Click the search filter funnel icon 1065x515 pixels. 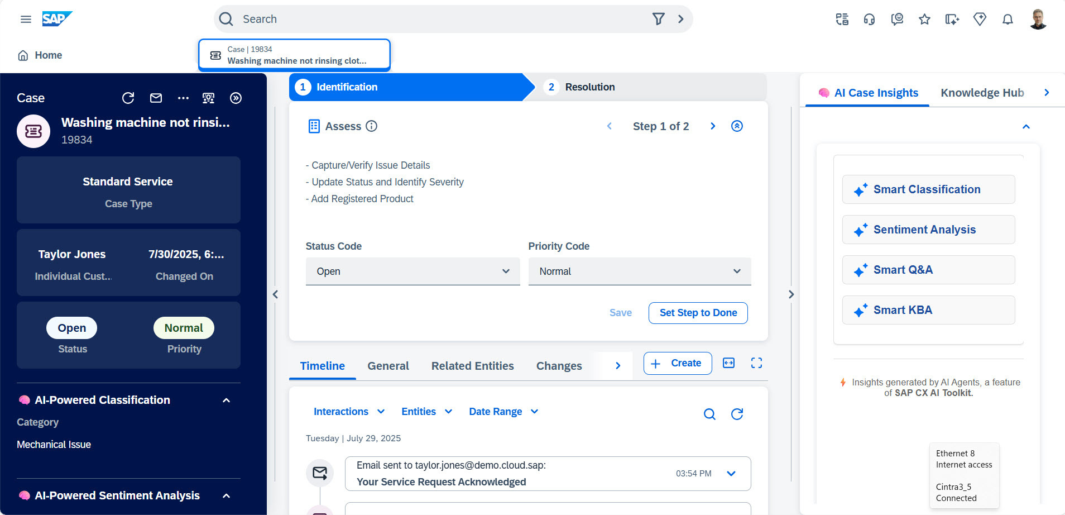658,19
